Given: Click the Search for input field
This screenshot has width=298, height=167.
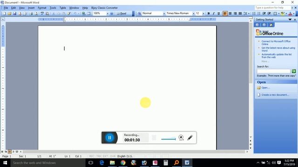Looking at the screenshot, I should (x=273, y=71).
